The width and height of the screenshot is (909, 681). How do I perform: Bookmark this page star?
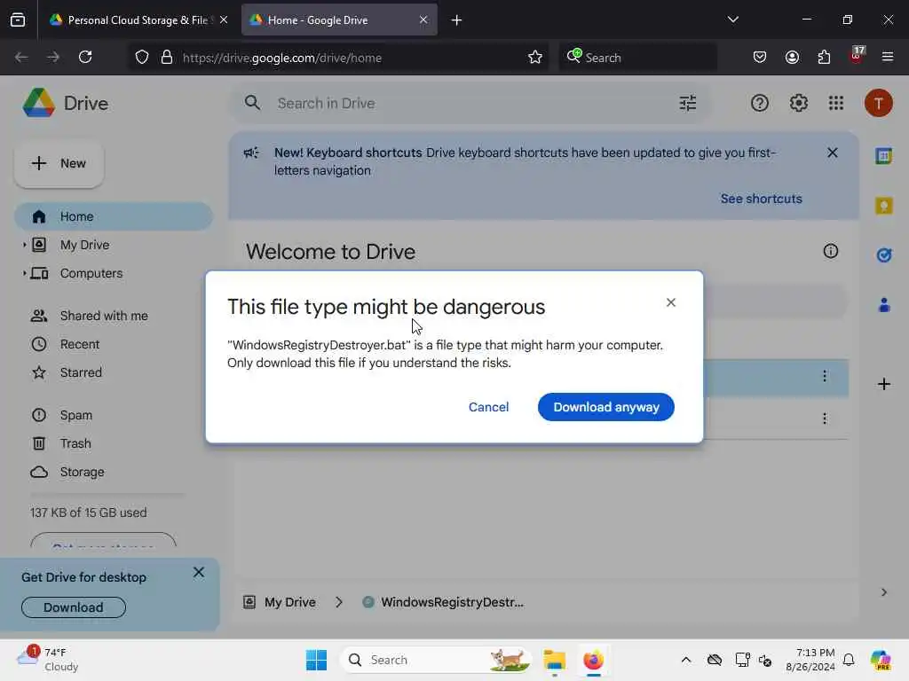534,58
